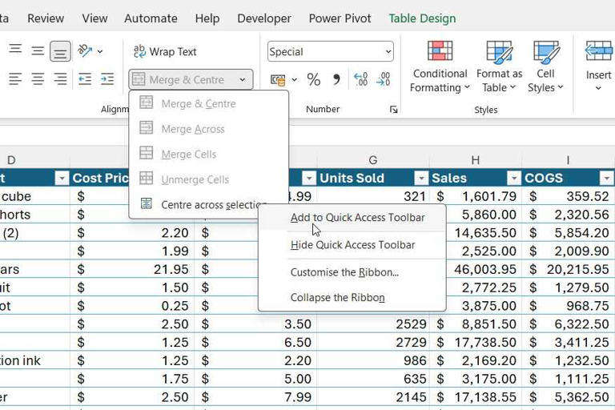The width and height of the screenshot is (615, 410).
Task: Select units sold cell 2529
Action: click(x=373, y=324)
